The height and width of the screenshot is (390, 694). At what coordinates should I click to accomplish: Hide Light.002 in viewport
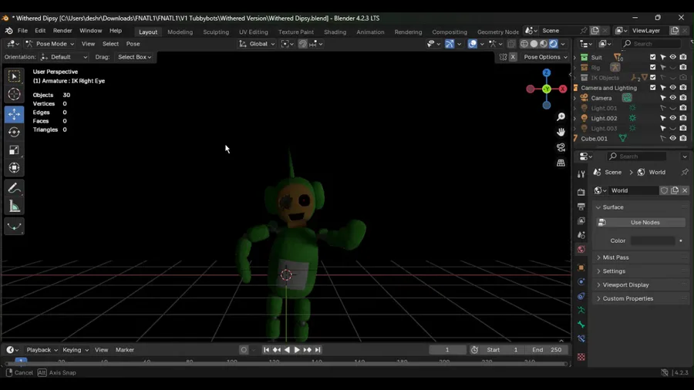pyautogui.click(x=672, y=118)
